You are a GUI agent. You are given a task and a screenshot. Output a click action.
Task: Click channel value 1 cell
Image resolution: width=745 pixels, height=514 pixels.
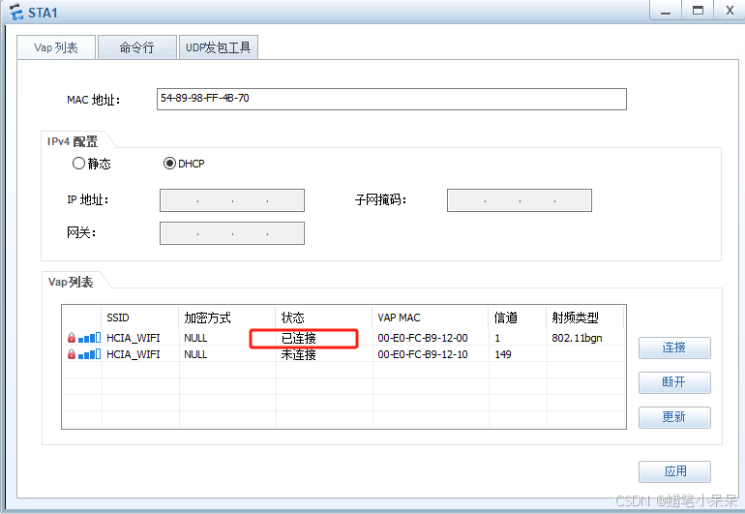click(x=497, y=338)
